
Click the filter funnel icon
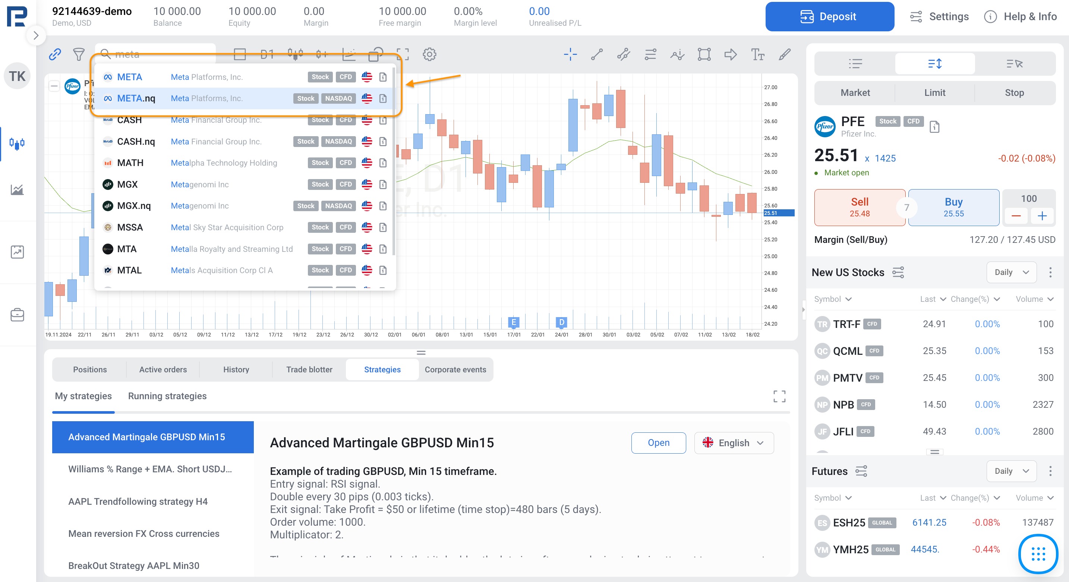[x=78, y=54]
